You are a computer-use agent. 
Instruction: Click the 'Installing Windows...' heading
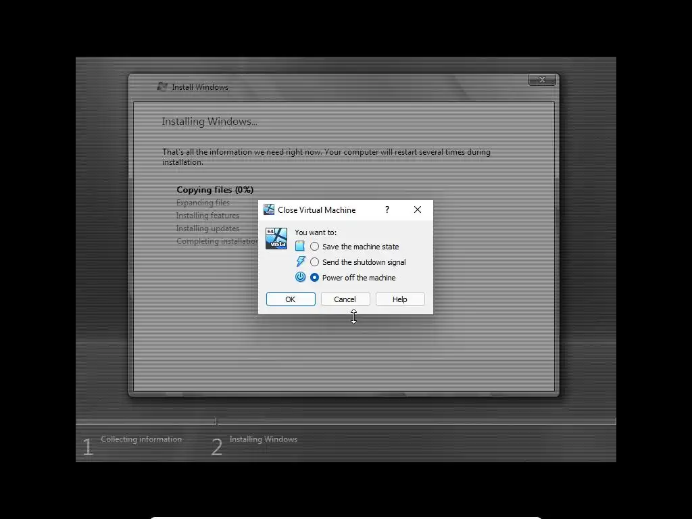point(209,122)
